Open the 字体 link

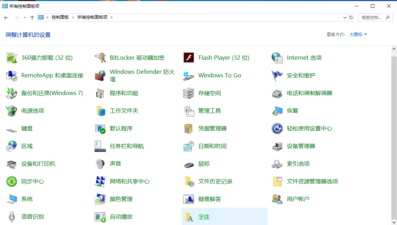tap(204, 217)
